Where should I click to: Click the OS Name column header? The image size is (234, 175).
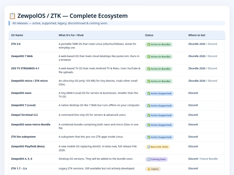(17, 35)
